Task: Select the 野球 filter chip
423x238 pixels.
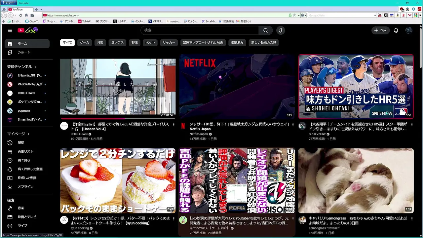Action: click(135, 42)
